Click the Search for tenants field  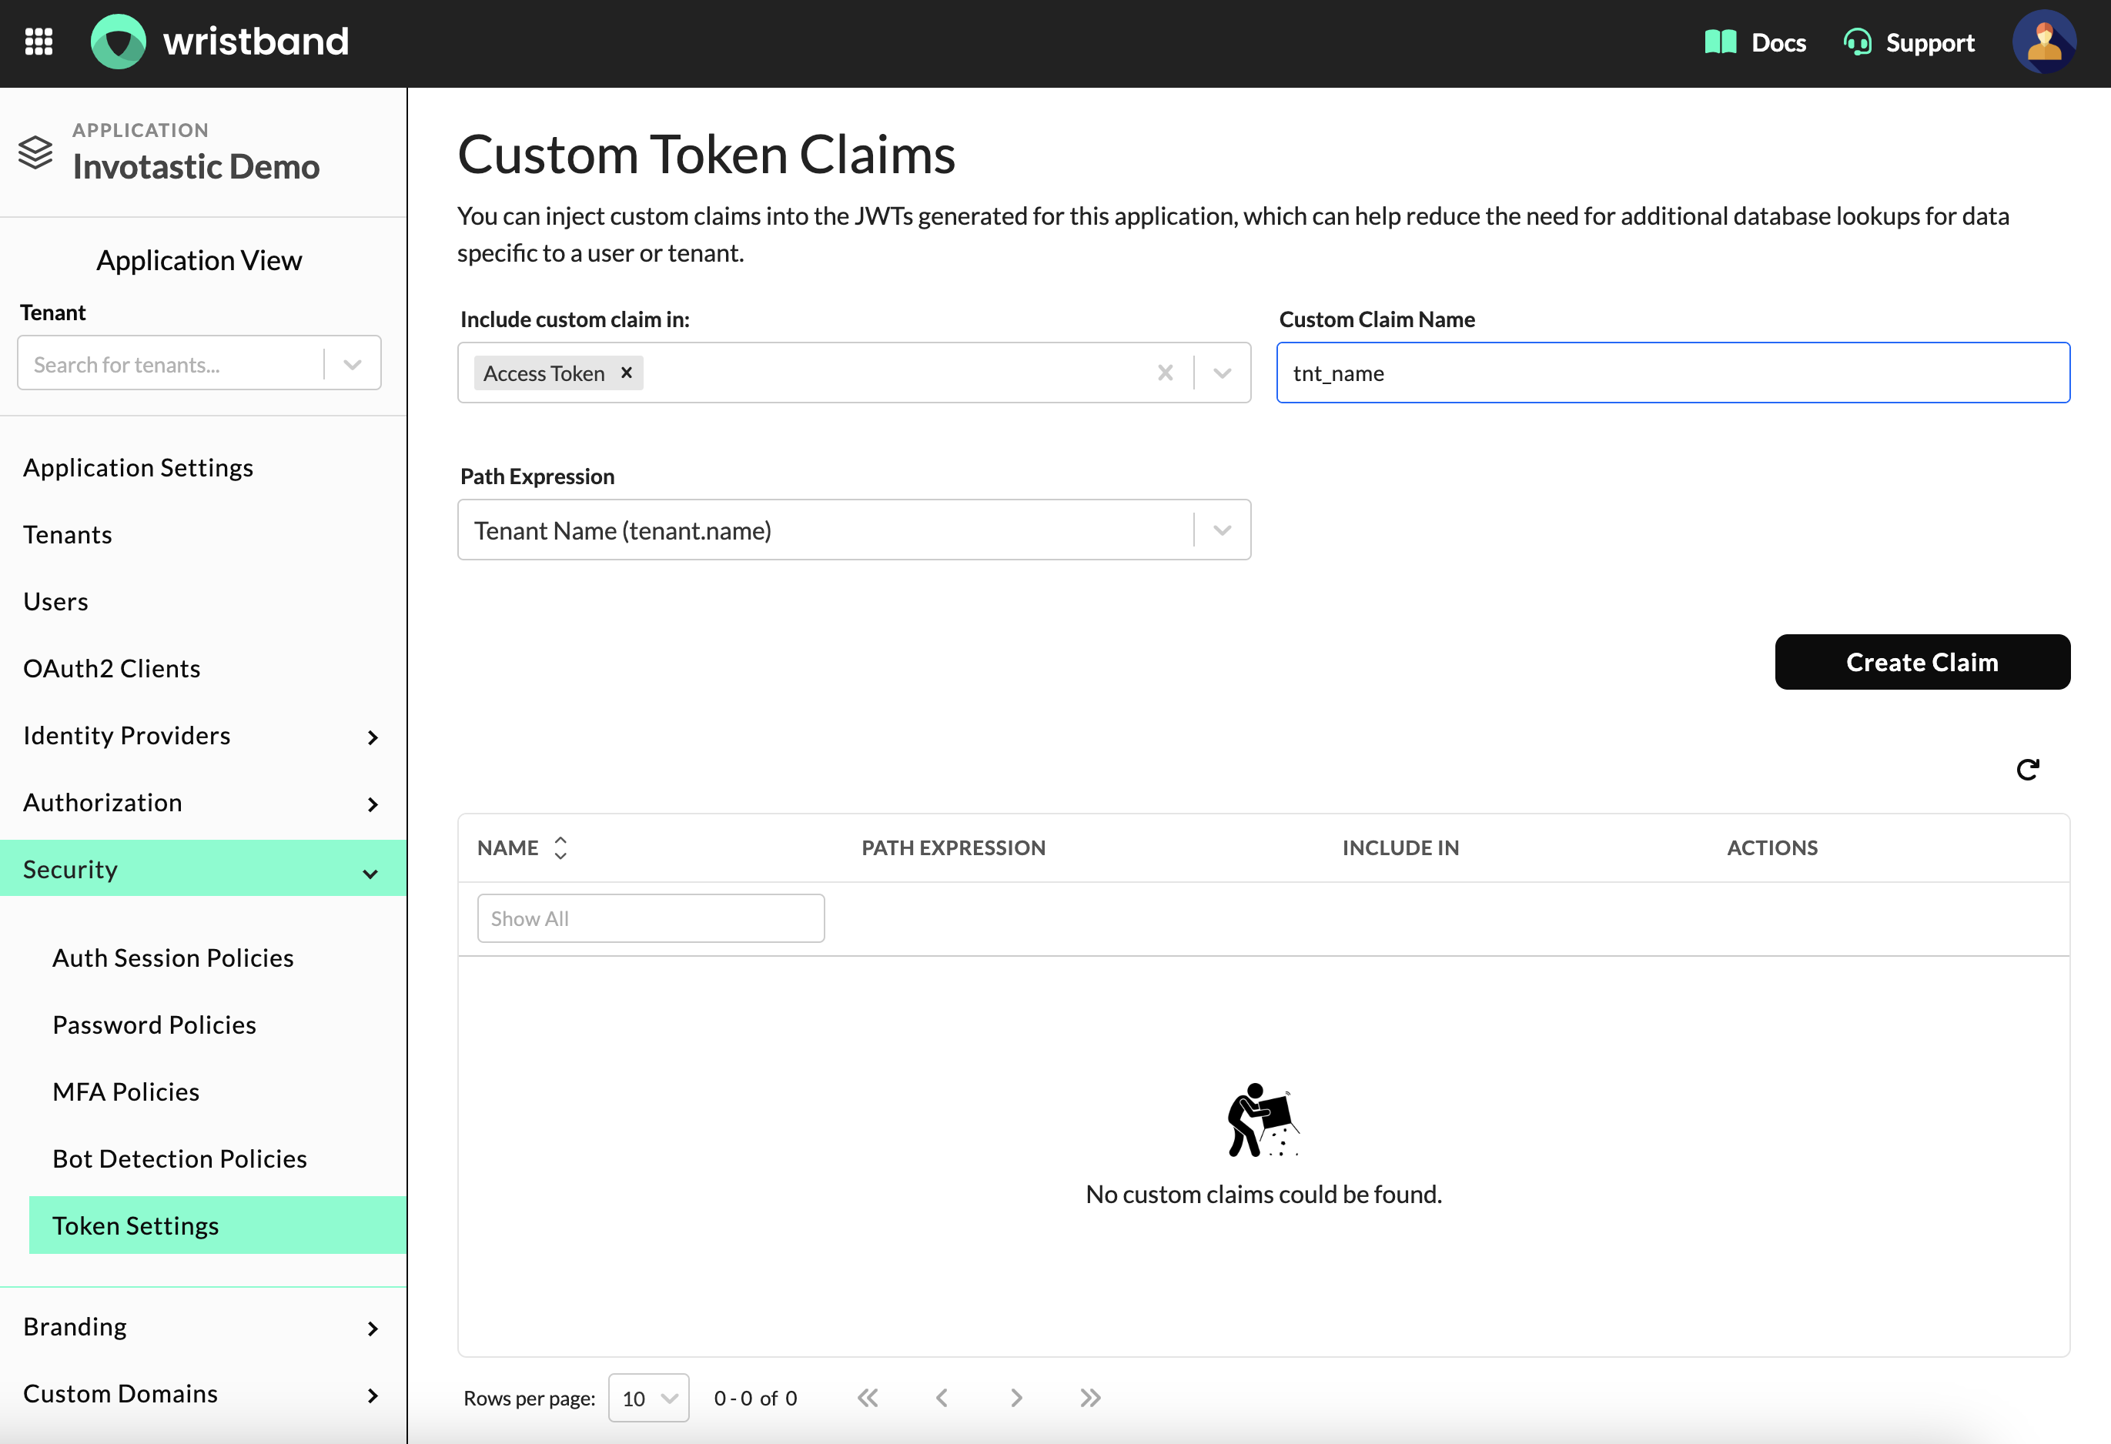tap(170, 364)
